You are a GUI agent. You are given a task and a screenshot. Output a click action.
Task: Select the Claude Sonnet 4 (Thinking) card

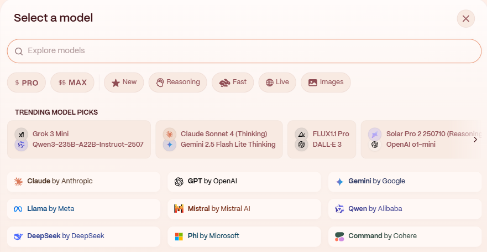[x=219, y=140]
